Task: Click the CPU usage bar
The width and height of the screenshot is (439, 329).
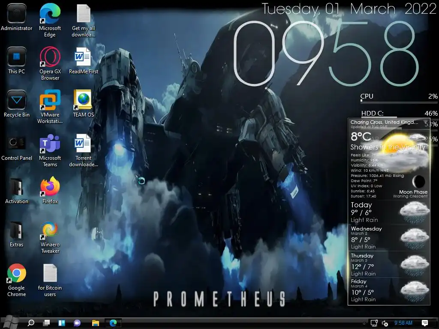Action: coord(399,102)
